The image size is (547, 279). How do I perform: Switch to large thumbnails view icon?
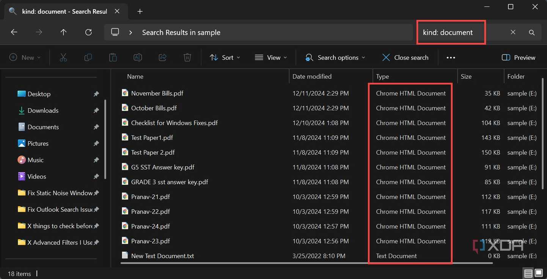click(x=539, y=273)
